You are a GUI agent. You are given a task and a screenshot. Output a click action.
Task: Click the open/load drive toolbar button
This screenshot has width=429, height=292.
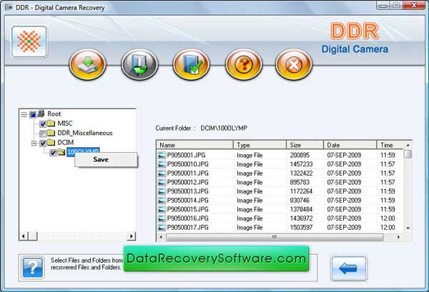point(87,64)
